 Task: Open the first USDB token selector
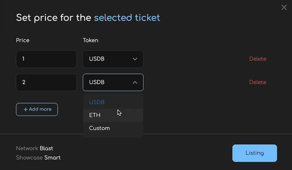pyautogui.click(x=113, y=59)
